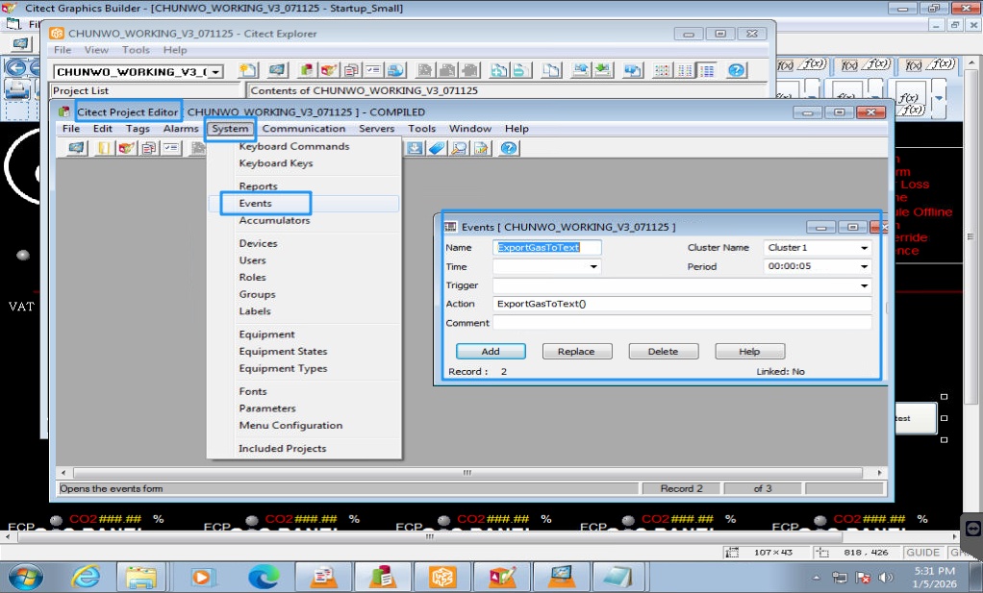Open the Time dropdown in Events form
Viewport: 983px width, 593px height.
pyautogui.click(x=592, y=267)
